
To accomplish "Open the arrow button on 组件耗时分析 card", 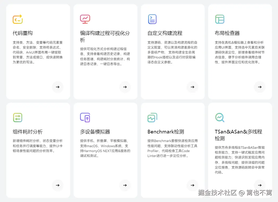I will 58,185.
